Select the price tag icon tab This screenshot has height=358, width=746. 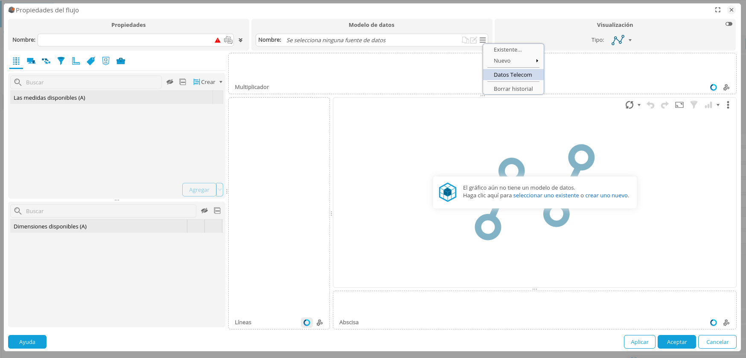(x=91, y=61)
